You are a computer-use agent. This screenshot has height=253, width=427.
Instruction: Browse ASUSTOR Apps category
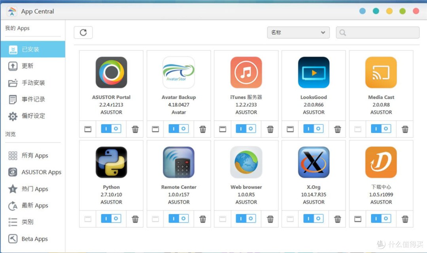pos(33,172)
